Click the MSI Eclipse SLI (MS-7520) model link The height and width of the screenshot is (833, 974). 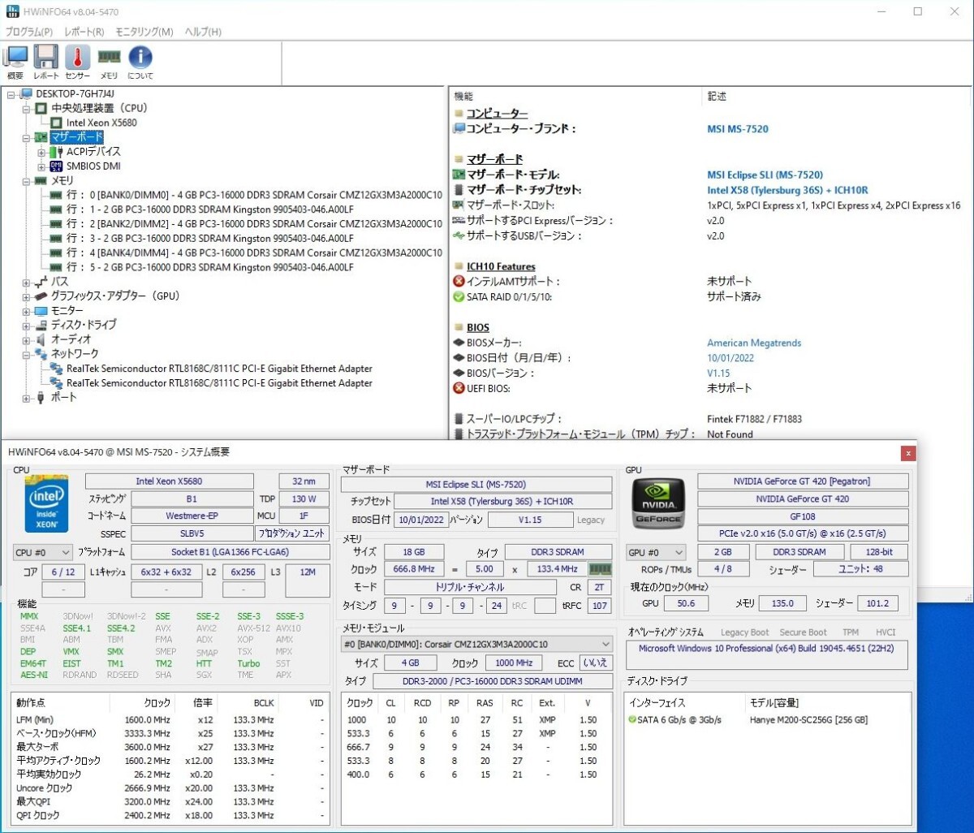[765, 175]
